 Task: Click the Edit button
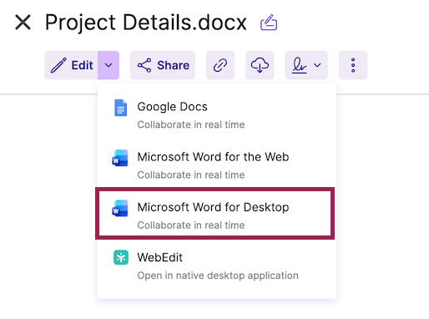pos(71,65)
